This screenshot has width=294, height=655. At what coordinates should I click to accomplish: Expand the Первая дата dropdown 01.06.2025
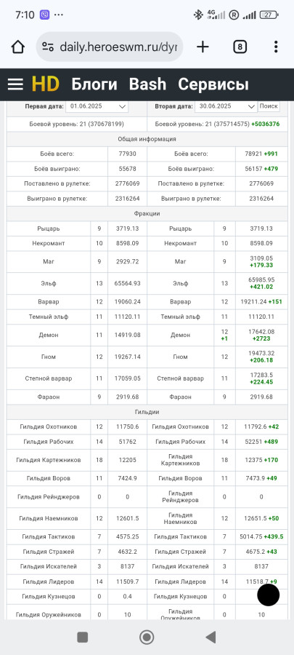pyautogui.click(x=97, y=106)
